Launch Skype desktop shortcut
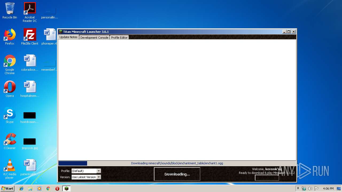This screenshot has width=342, height=192. coord(10,115)
